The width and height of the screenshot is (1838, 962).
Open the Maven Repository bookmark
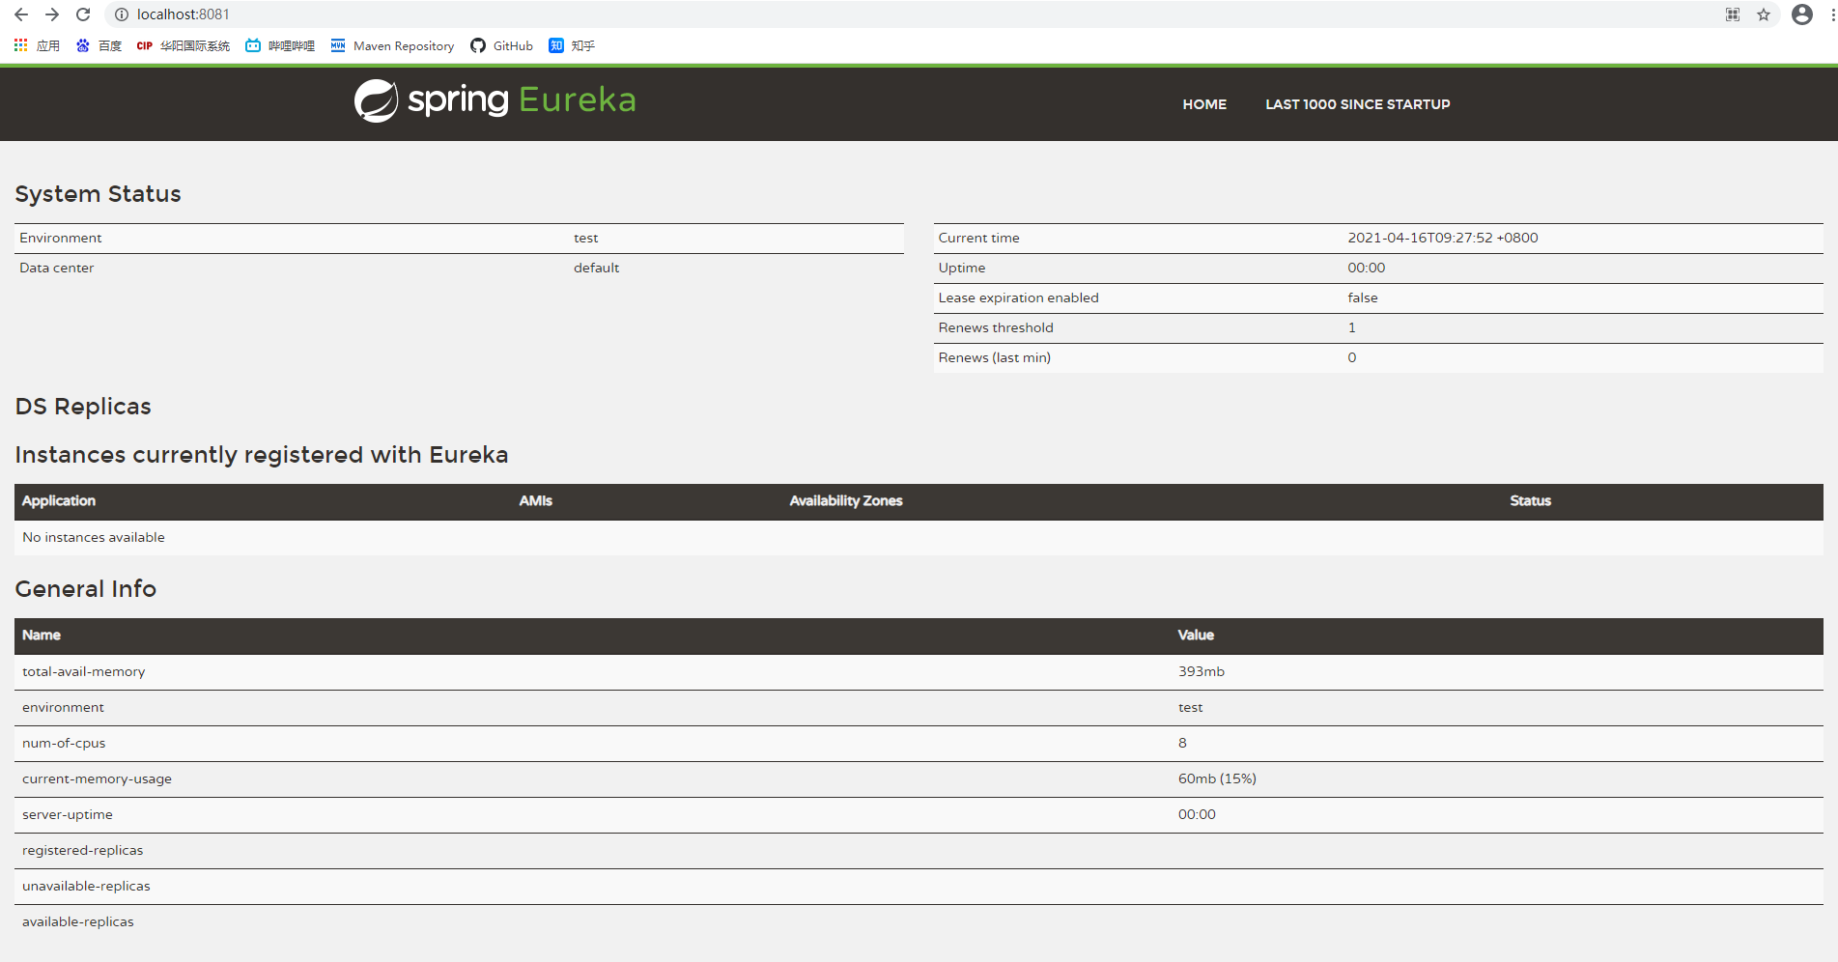click(x=392, y=45)
